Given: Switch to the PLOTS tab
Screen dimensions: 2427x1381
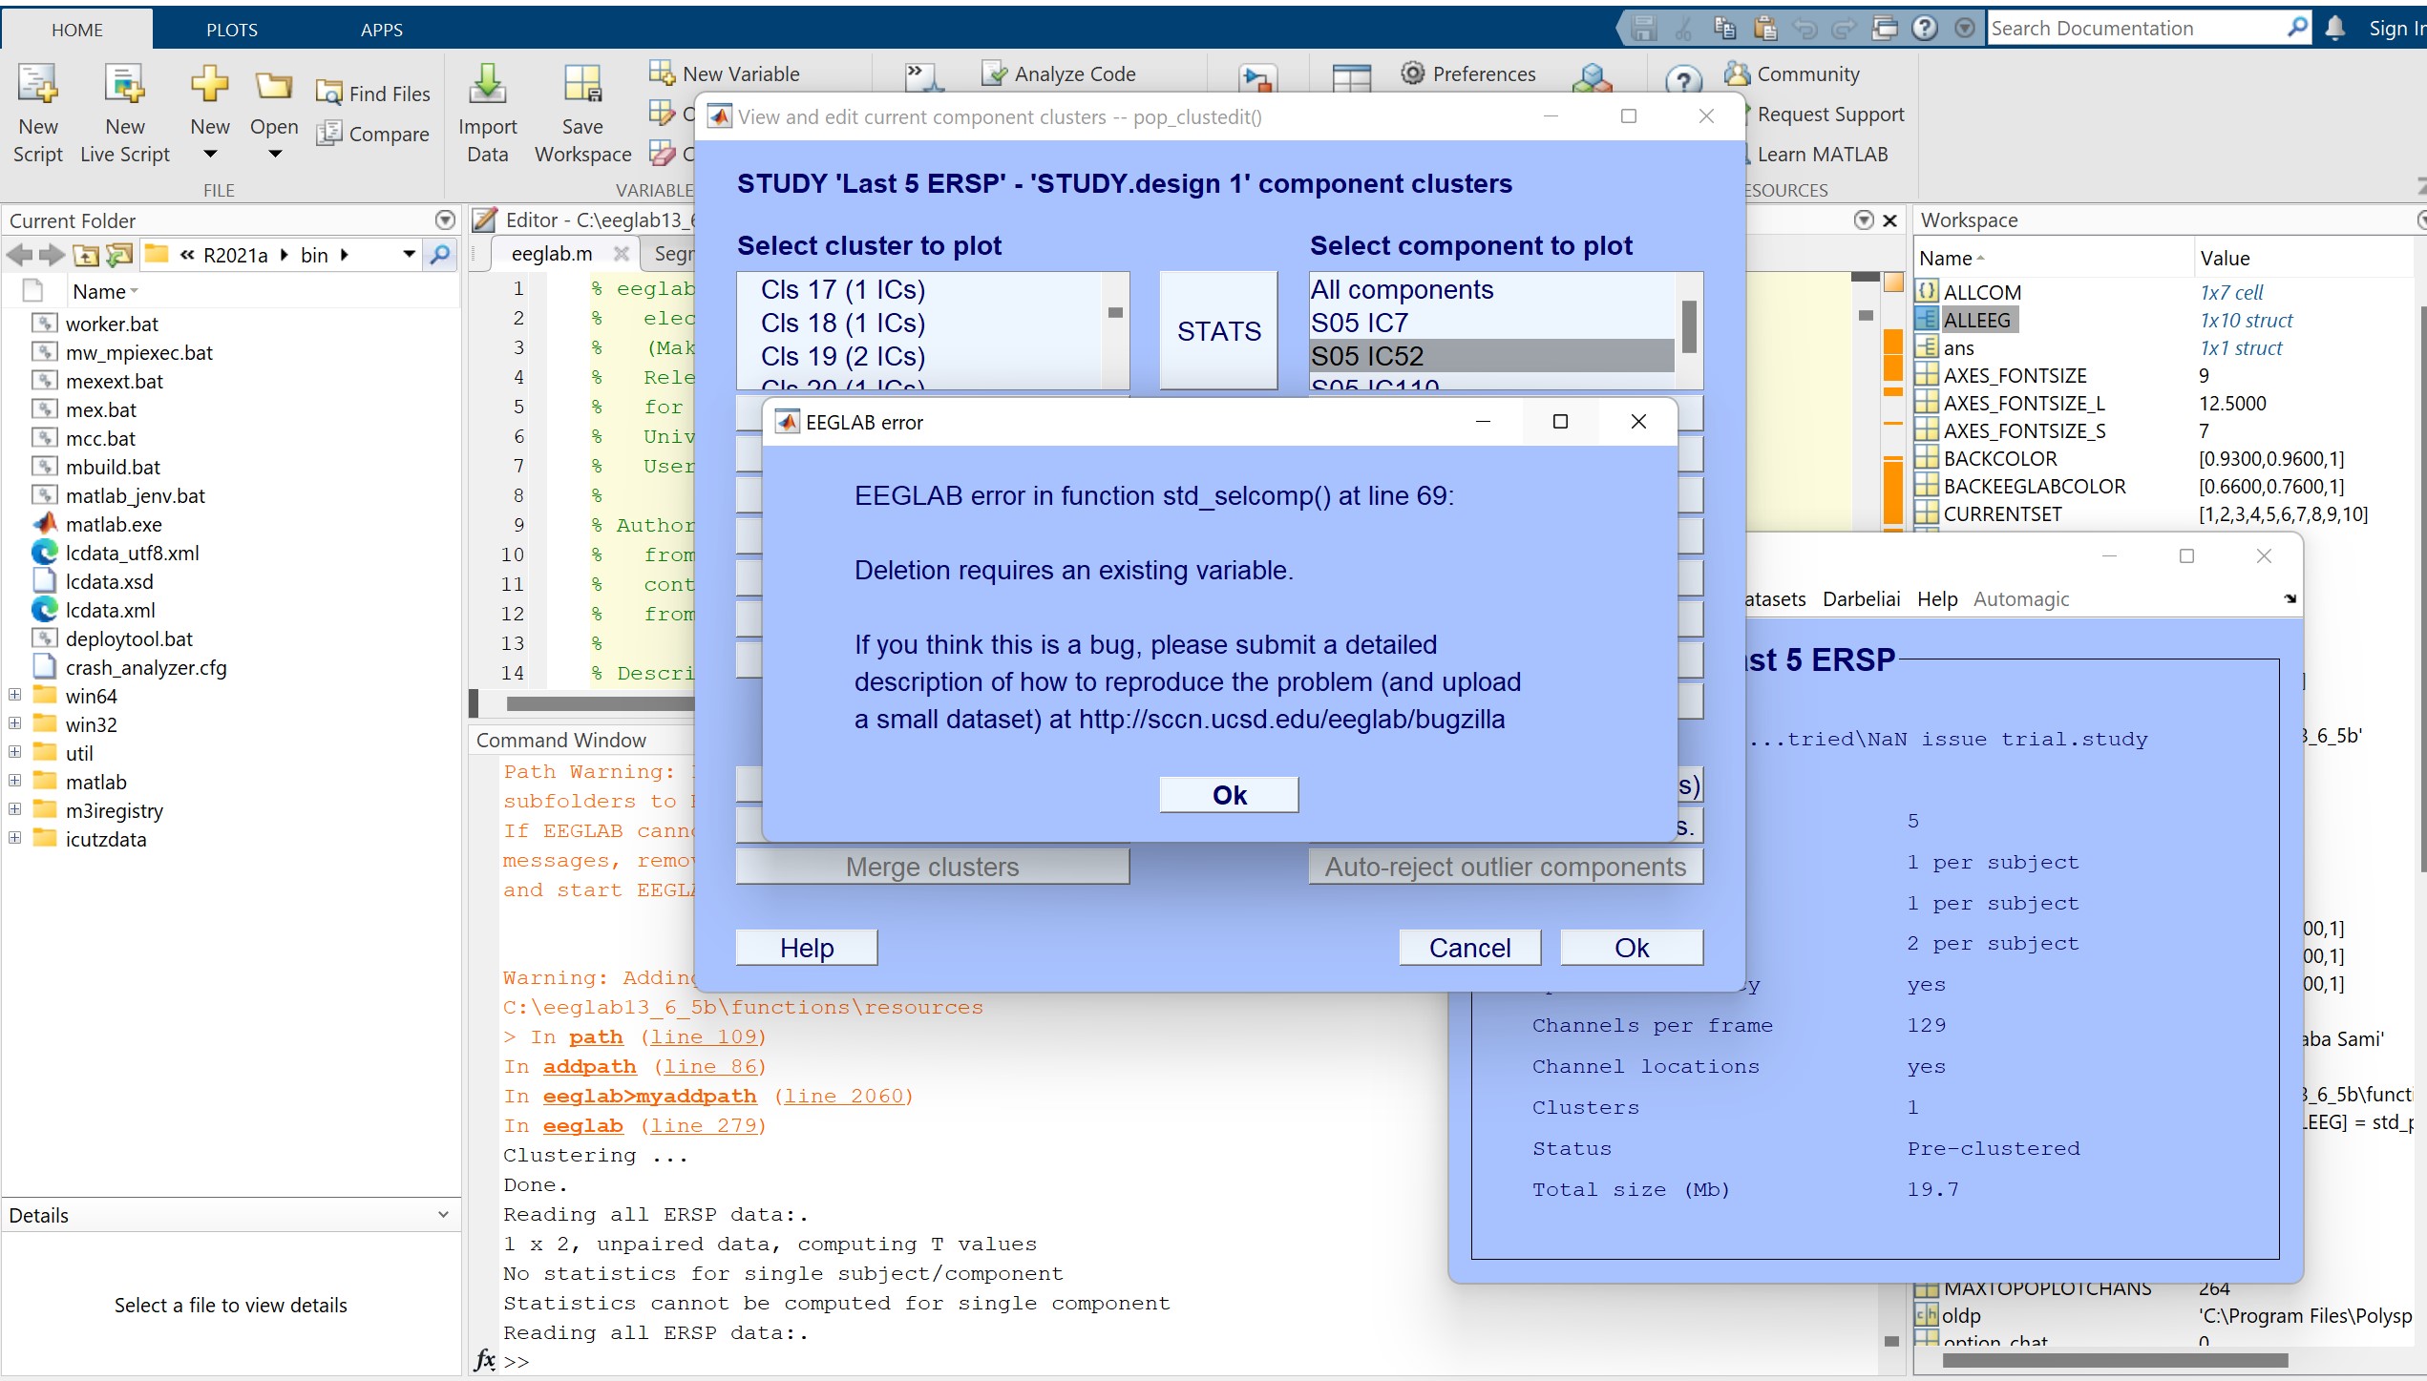Looking at the screenshot, I should coord(231,29).
